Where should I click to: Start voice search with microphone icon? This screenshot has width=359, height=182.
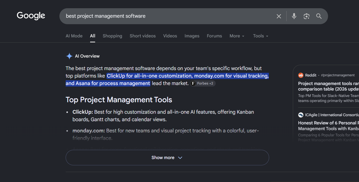click(294, 16)
